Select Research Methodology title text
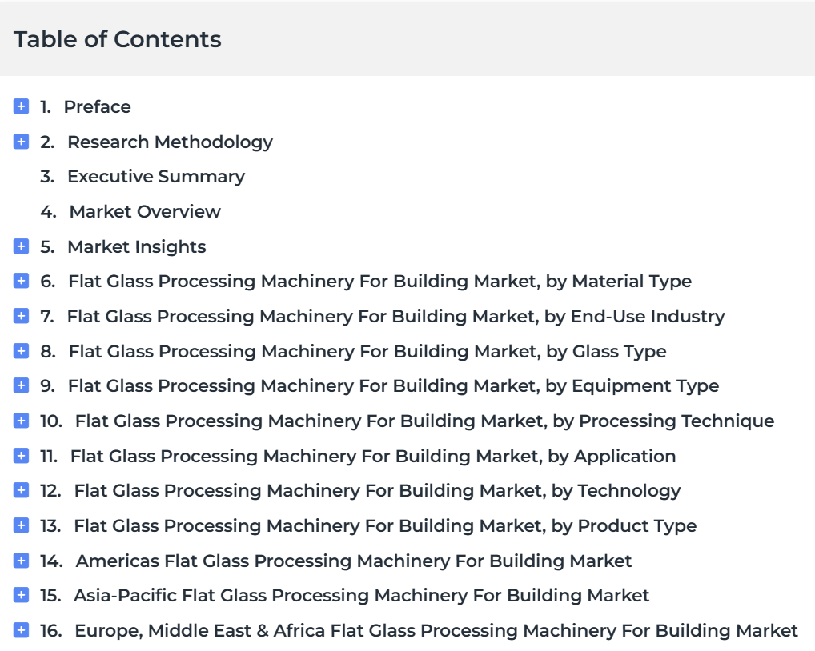The width and height of the screenshot is (815, 651). pyautogui.click(x=170, y=142)
